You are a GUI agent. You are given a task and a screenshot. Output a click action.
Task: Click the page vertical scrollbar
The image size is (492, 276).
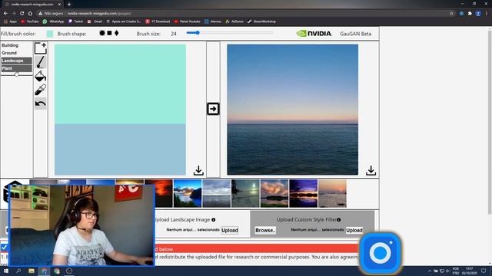click(x=490, y=122)
